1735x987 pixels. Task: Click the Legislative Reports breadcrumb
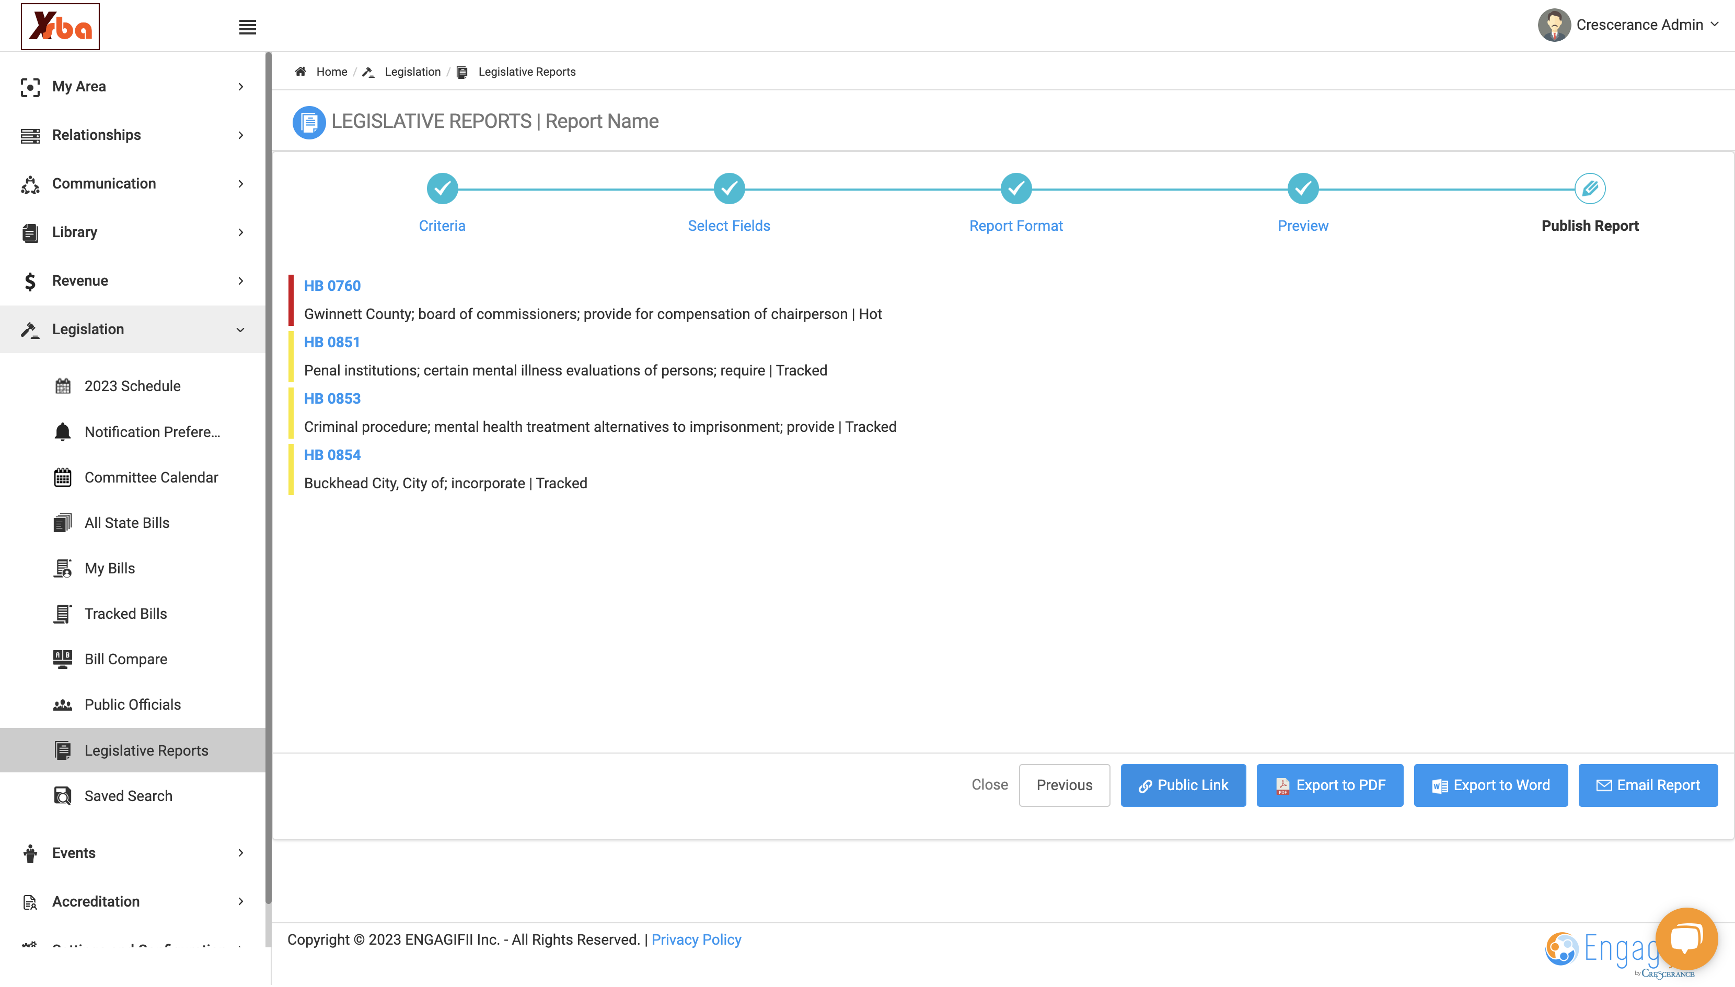[x=526, y=72]
